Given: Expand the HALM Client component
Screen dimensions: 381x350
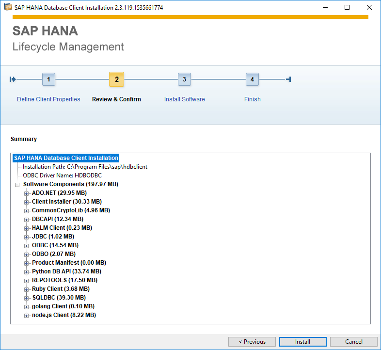Looking at the screenshot, I should (26, 229).
